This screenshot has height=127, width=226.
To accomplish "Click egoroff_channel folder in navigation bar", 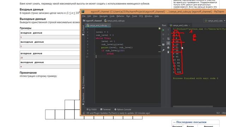I will click(92, 21).
